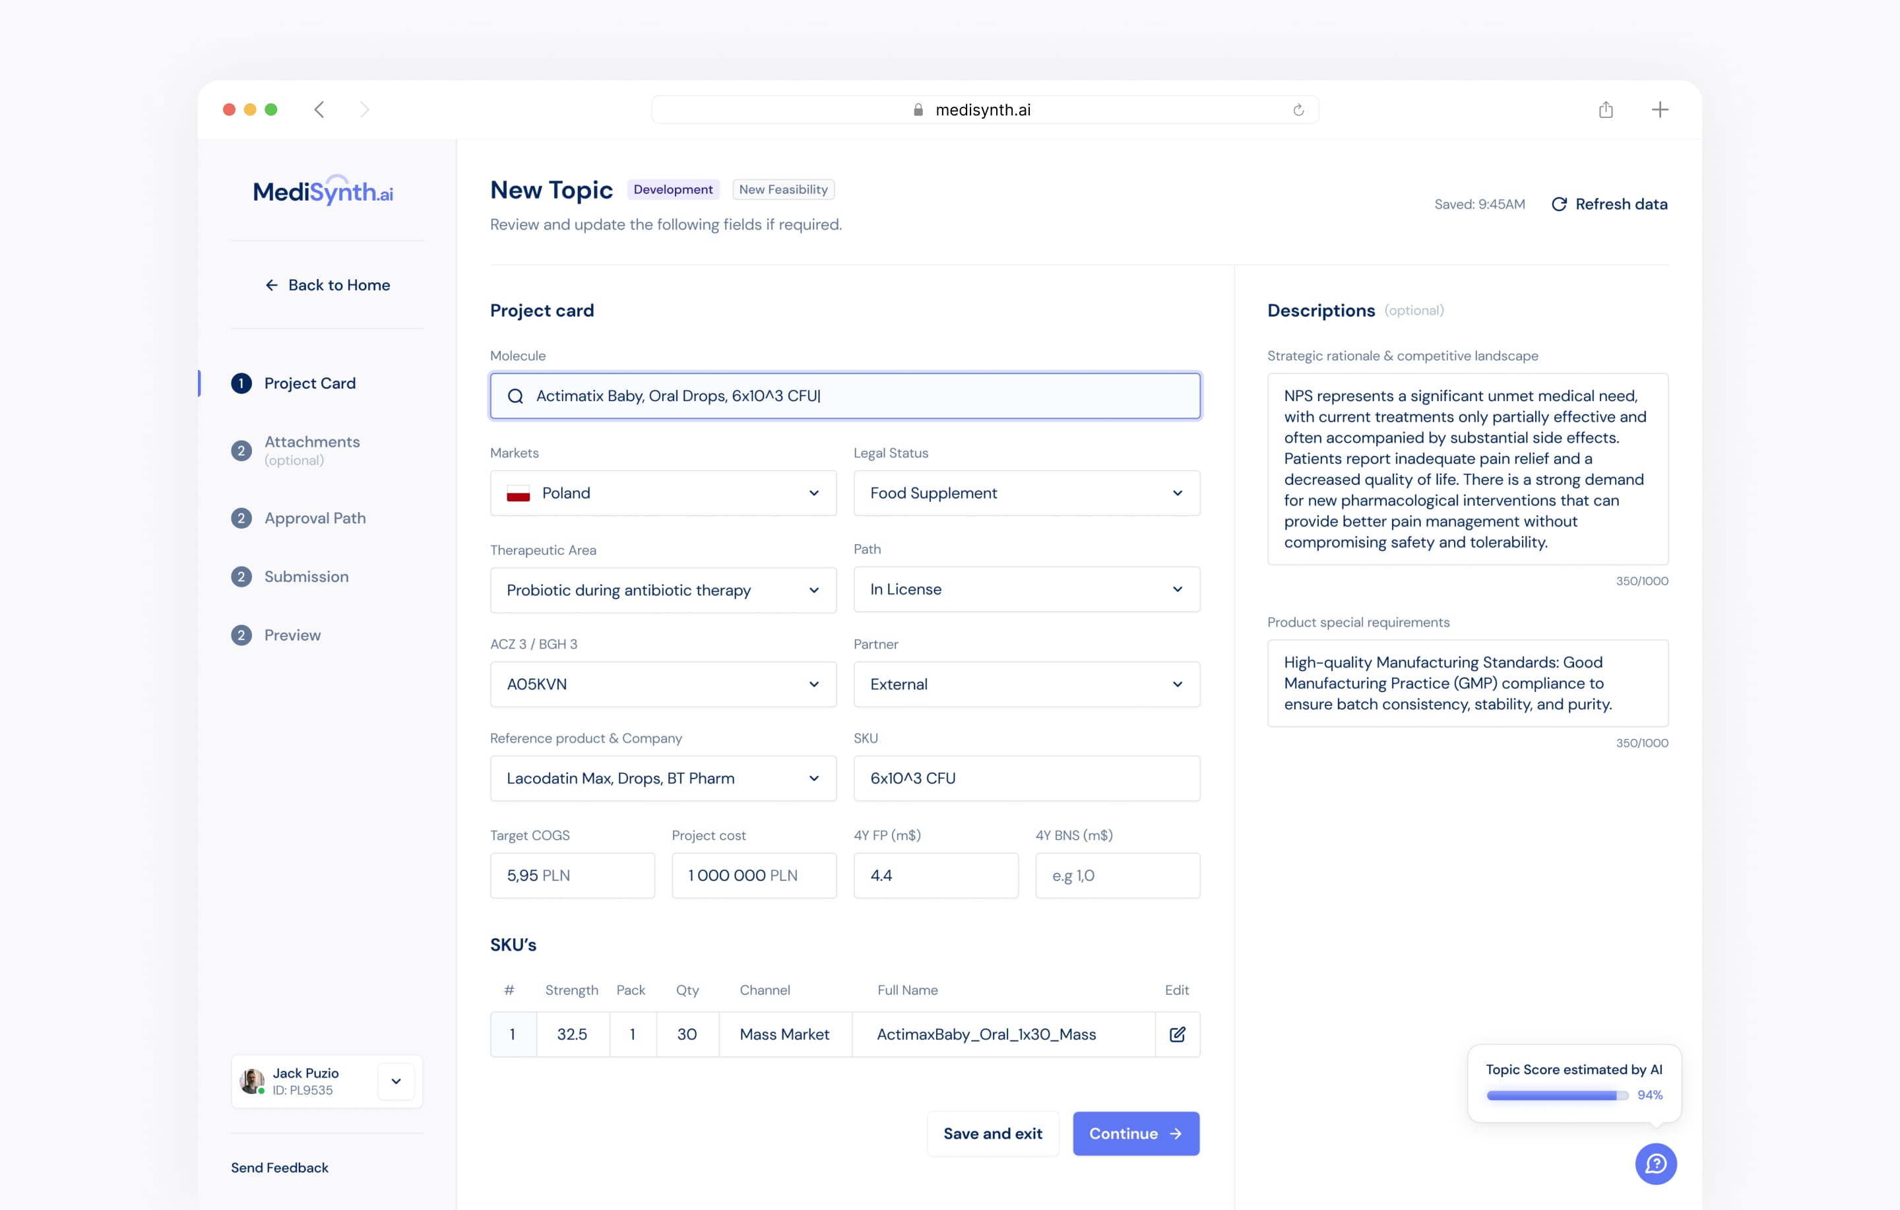Open the chat support bubble icon
This screenshot has height=1210, width=1900.
1655,1163
